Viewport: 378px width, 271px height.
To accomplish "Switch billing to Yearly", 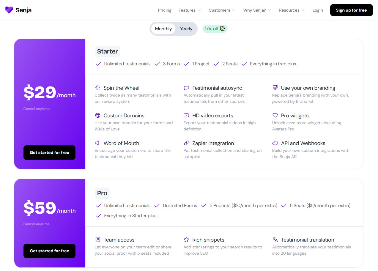I will click(186, 29).
